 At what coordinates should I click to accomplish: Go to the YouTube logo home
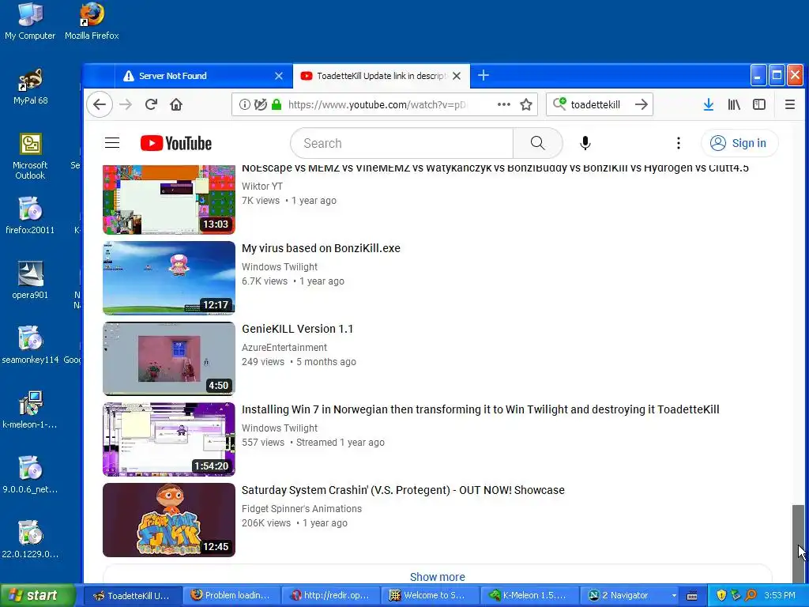point(176,143)
